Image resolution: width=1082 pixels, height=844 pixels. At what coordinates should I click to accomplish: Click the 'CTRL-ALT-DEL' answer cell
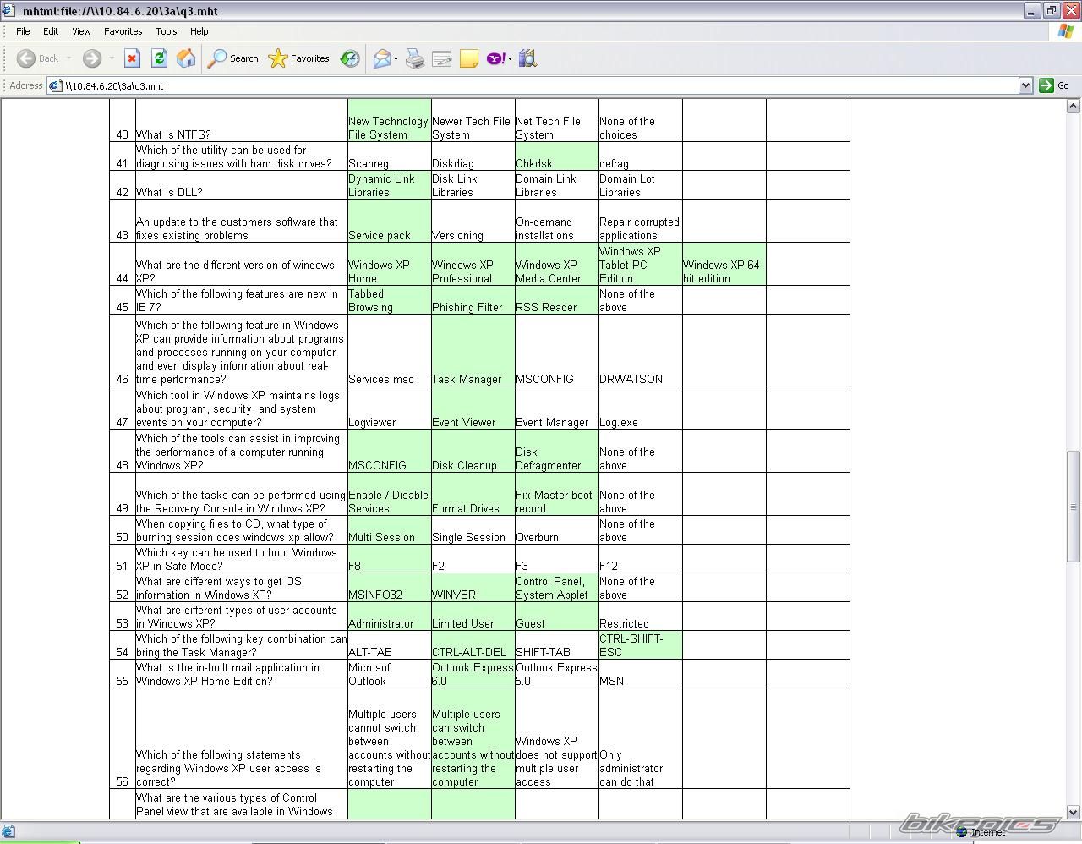pos(473,645)
